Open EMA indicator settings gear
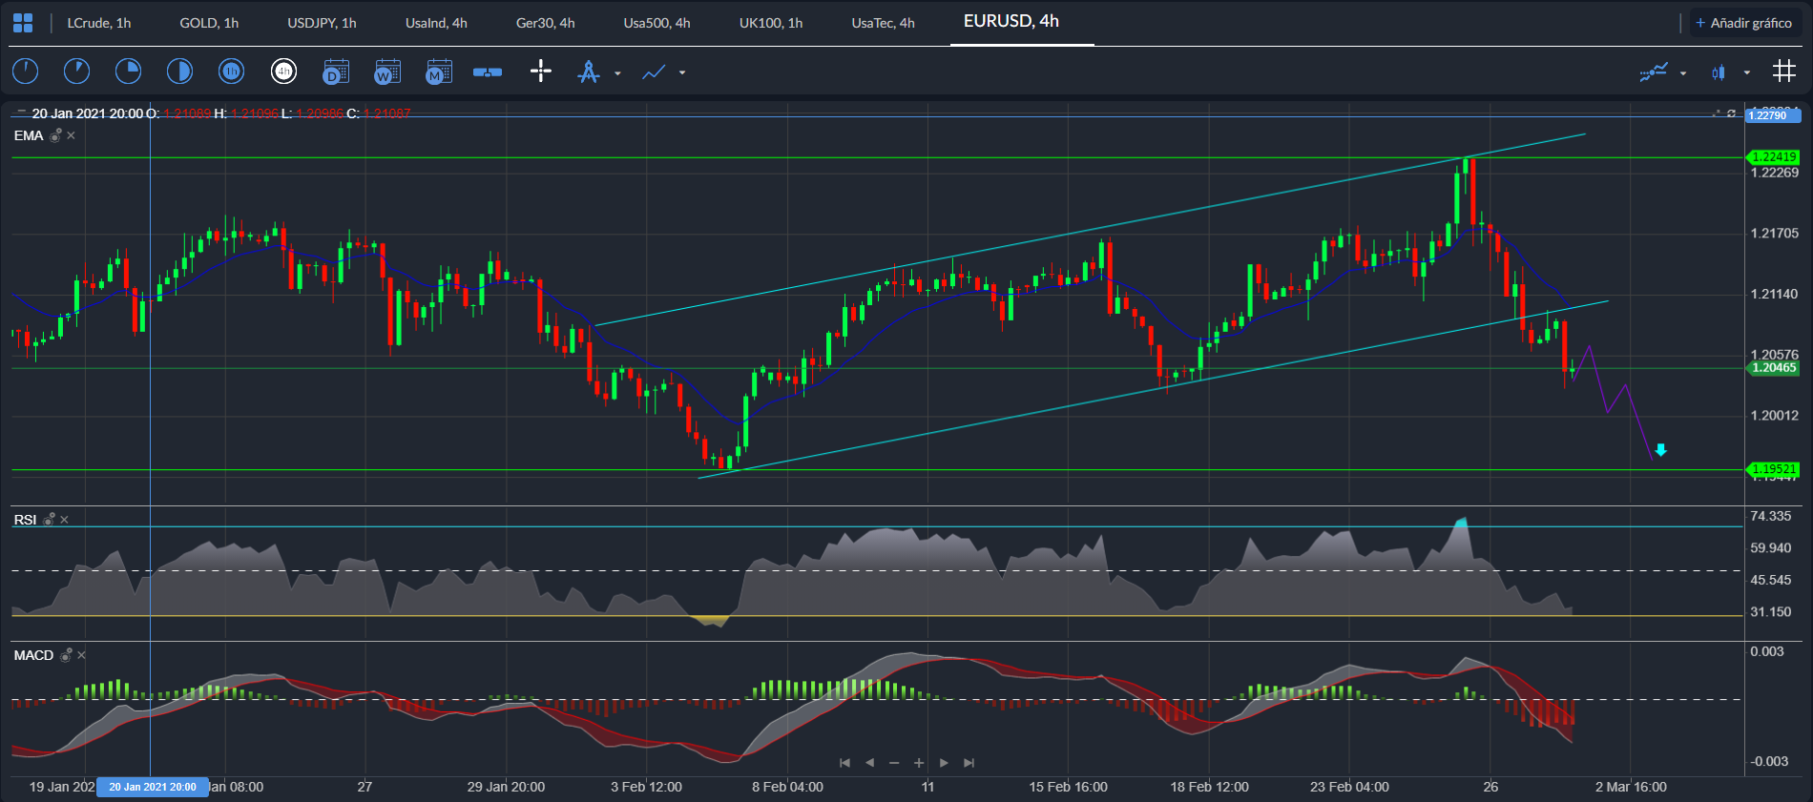Image resolution: width=1813 pixels, height=802 pixels. (x=55, y=135)
